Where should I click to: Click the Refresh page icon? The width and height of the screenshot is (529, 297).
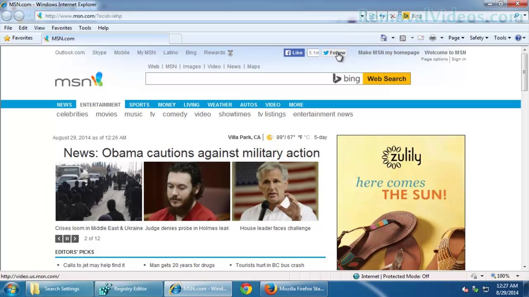pos(382,16)
